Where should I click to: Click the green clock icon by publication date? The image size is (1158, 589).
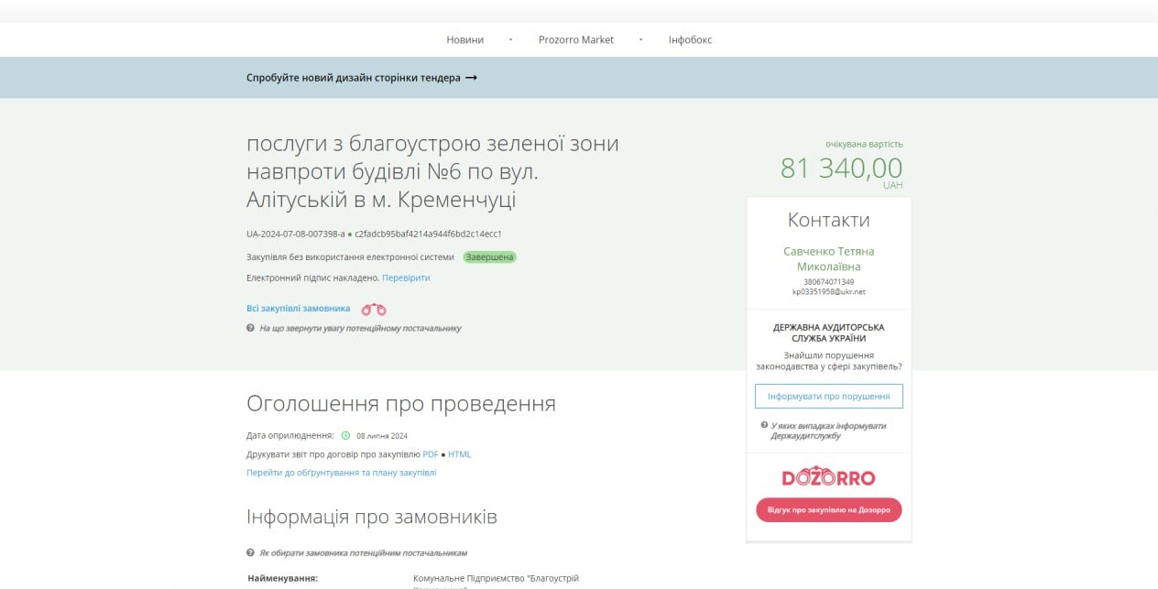[x=345, y=436]
